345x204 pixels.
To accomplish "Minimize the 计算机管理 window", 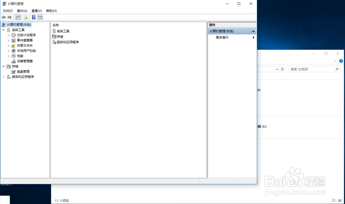I will tap(227, 4).
